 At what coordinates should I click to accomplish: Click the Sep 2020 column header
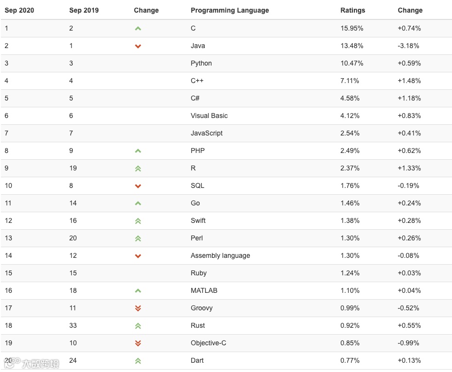(19, 10)
